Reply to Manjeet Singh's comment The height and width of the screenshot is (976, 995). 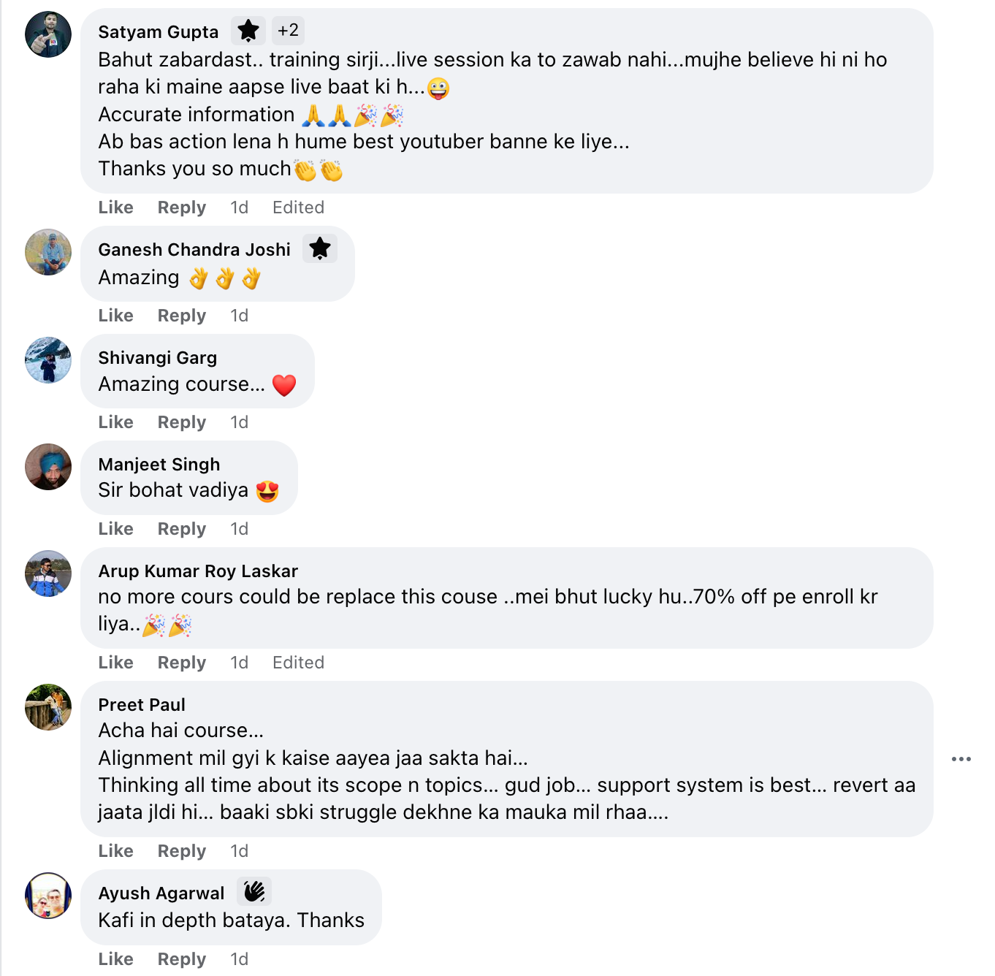182,529
